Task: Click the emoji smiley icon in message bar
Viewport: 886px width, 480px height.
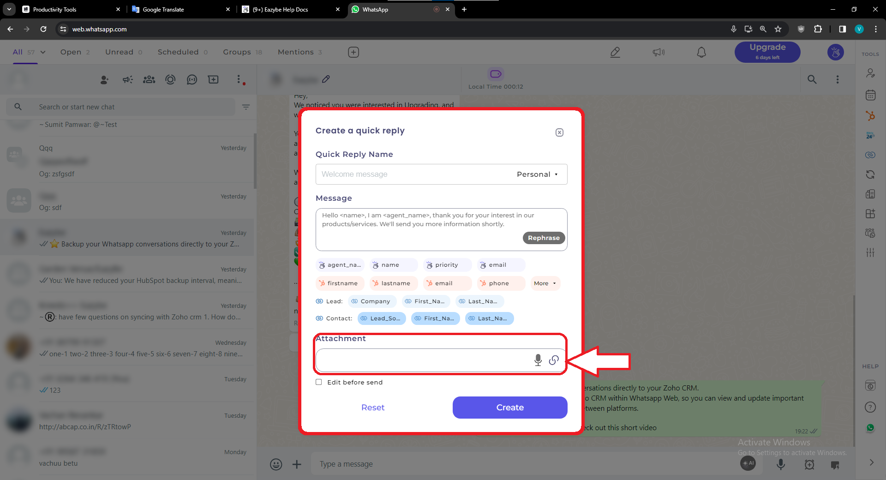Action: 276,464
